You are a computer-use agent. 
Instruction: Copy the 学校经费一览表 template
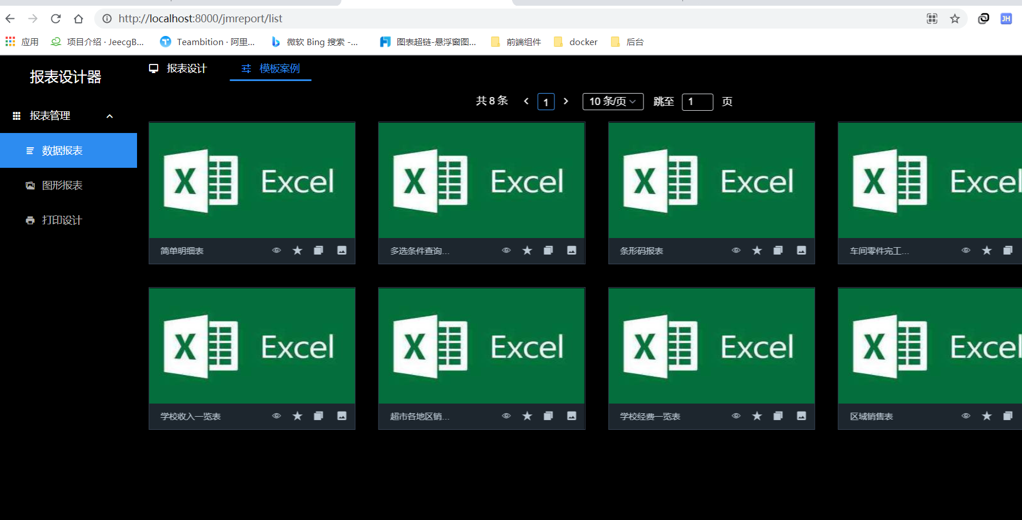tap(778, 416)
